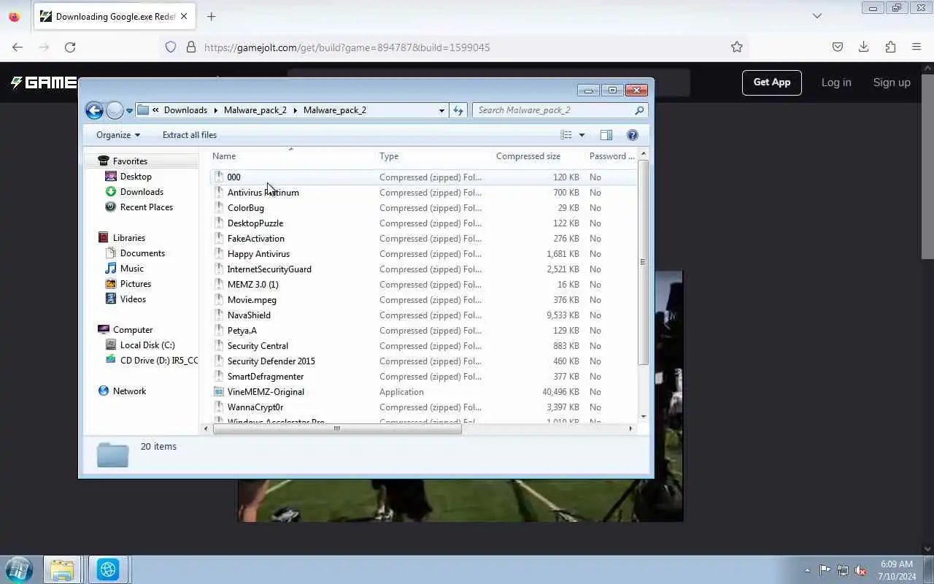Click Get App button on GameJolt
Image resolution: width=934 pixels, height=584 pixels.
pos(772,82)
